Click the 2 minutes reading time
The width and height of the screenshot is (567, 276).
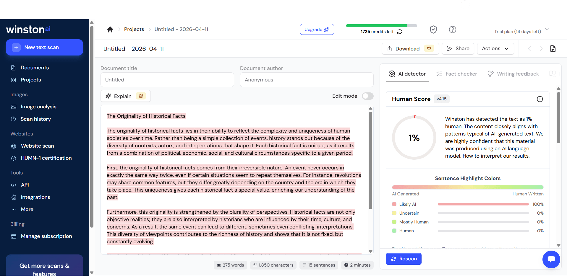point(357,265)
